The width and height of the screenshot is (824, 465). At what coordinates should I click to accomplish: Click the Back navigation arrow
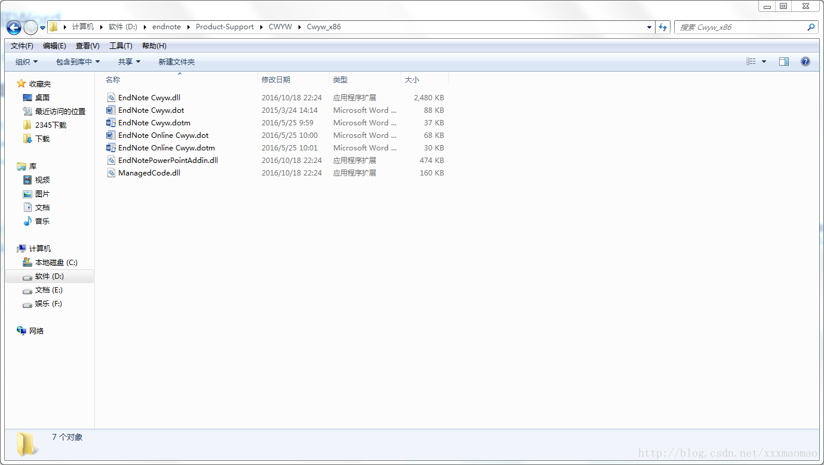tap(14, 27)
